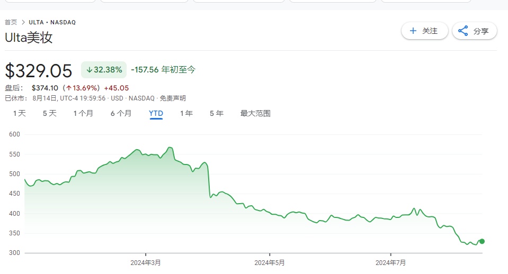The width and height of the screenshot is (508, 274).
Task: Click the 2024年5月 axis label
Action: click(x=270, y=262)
